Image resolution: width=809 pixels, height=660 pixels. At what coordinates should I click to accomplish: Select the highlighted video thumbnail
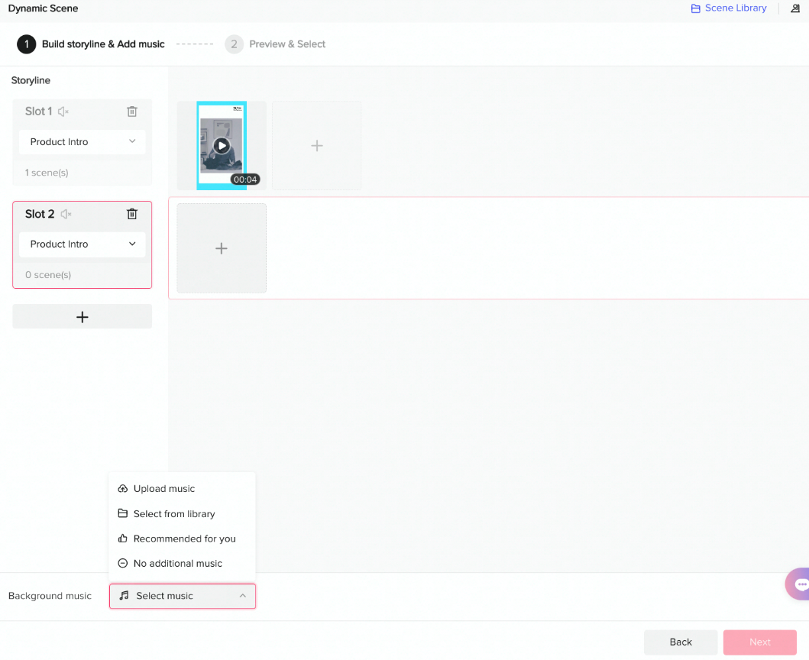[221, 145]
